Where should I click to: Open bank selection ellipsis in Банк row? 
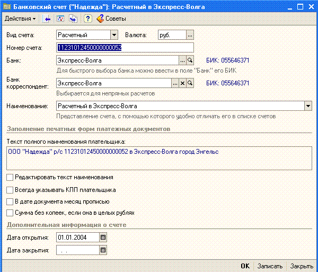[x=182, y=60]
